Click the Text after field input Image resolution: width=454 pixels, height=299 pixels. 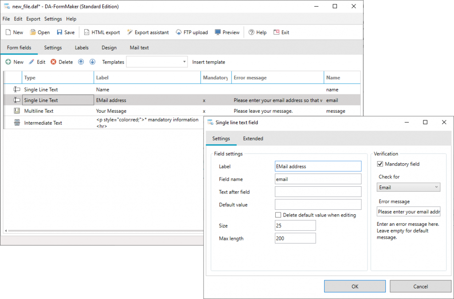318,192
